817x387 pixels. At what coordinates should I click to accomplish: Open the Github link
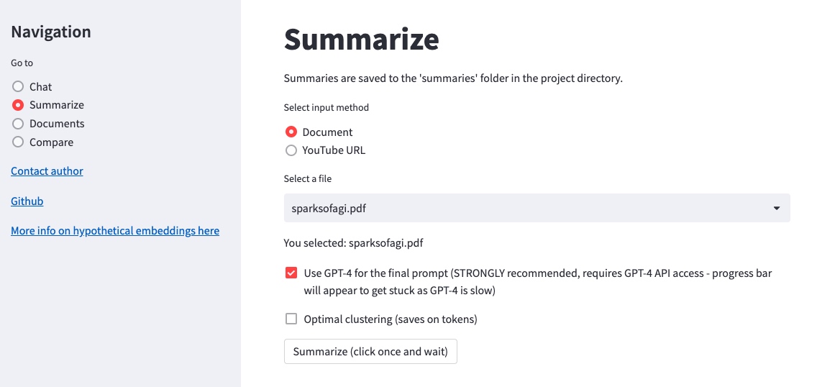(27, 201)
